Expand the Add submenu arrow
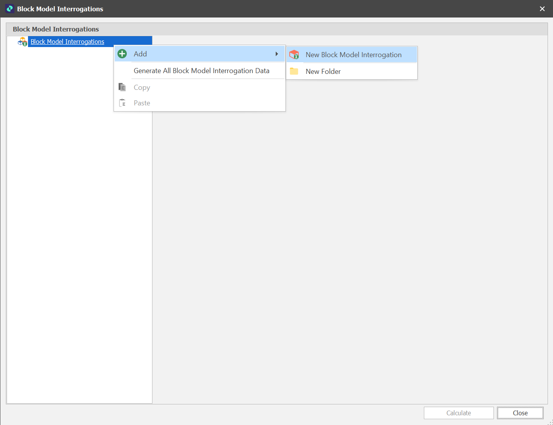Image resolution: width=553 pixels, height=425 pixels. [276, 54]
